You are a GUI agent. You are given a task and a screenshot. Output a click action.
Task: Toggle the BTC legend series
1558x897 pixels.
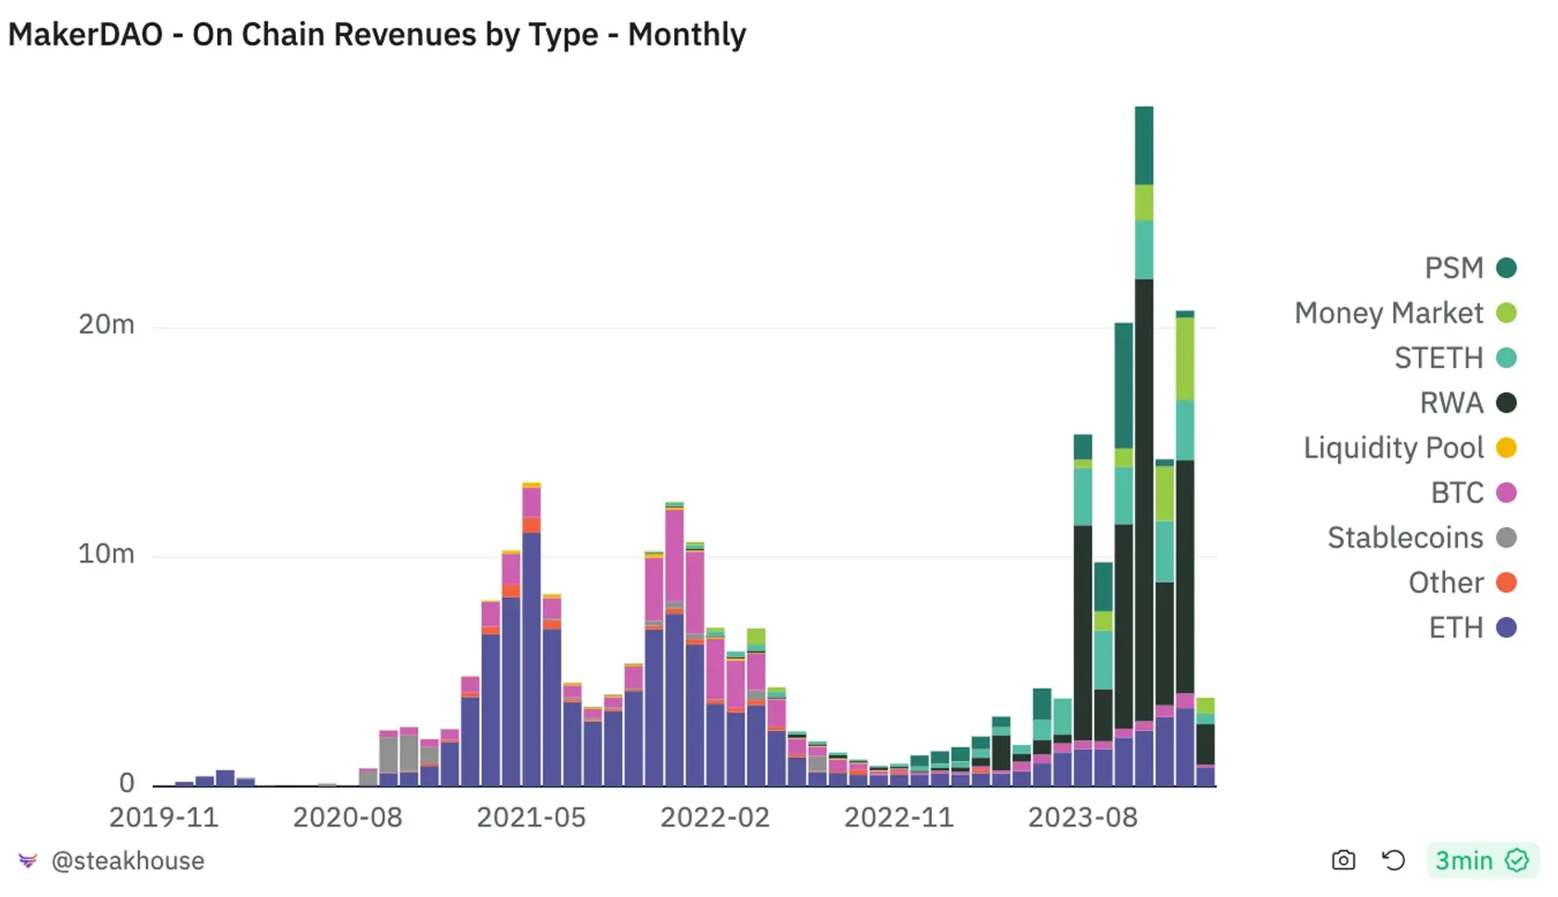[x=1474, y=493]
